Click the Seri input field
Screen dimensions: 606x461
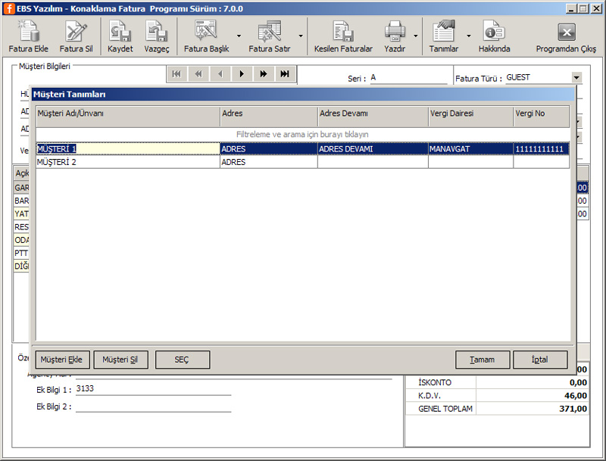(408, 78)
